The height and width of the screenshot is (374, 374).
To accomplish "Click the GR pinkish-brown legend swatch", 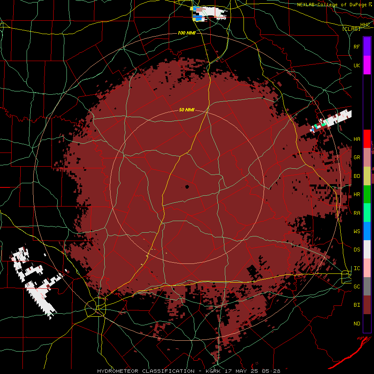I will [367, 157].
